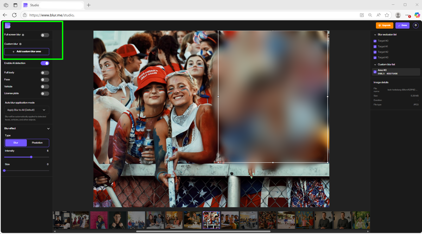Click Add custom blur area button

[27, 51]
